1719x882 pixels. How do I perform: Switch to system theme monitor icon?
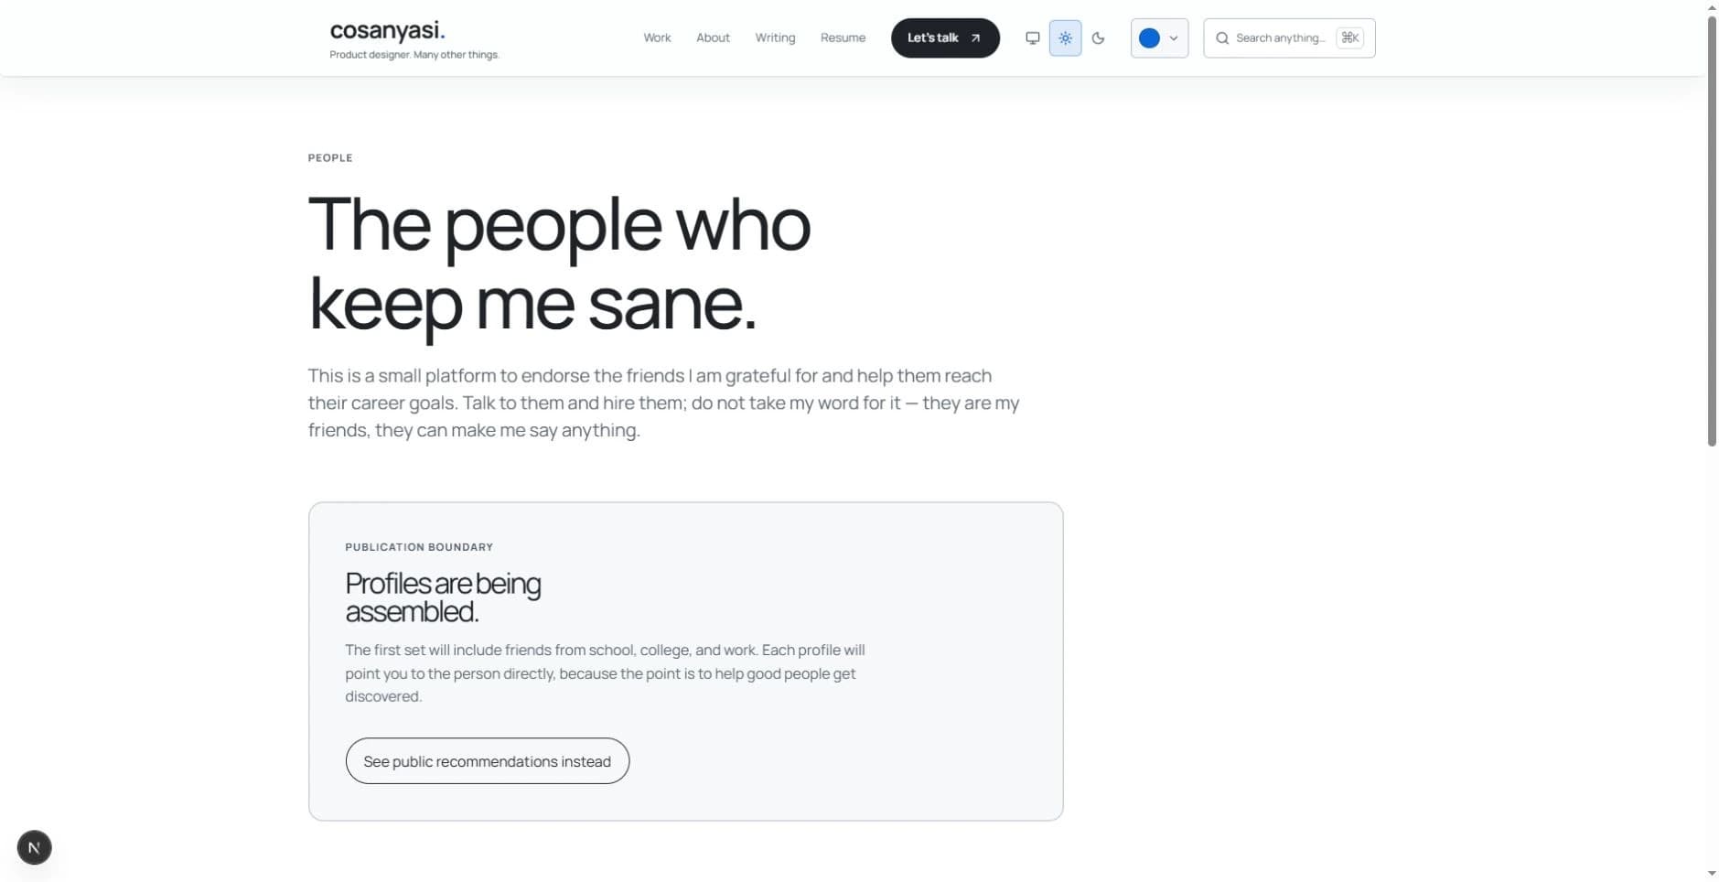click(x=1032, y=38)
